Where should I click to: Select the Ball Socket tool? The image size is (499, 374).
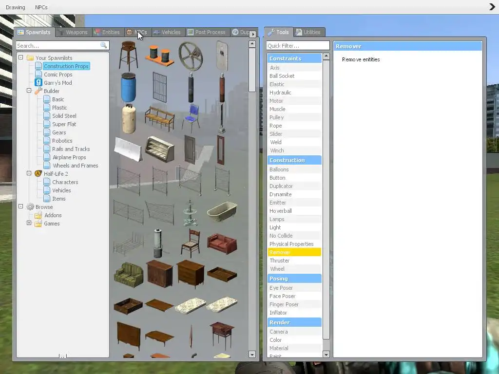coord(294,75)
